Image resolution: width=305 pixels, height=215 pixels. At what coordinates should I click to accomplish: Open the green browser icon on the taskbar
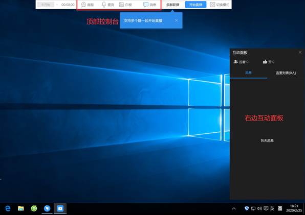click(x=34, y=208)
